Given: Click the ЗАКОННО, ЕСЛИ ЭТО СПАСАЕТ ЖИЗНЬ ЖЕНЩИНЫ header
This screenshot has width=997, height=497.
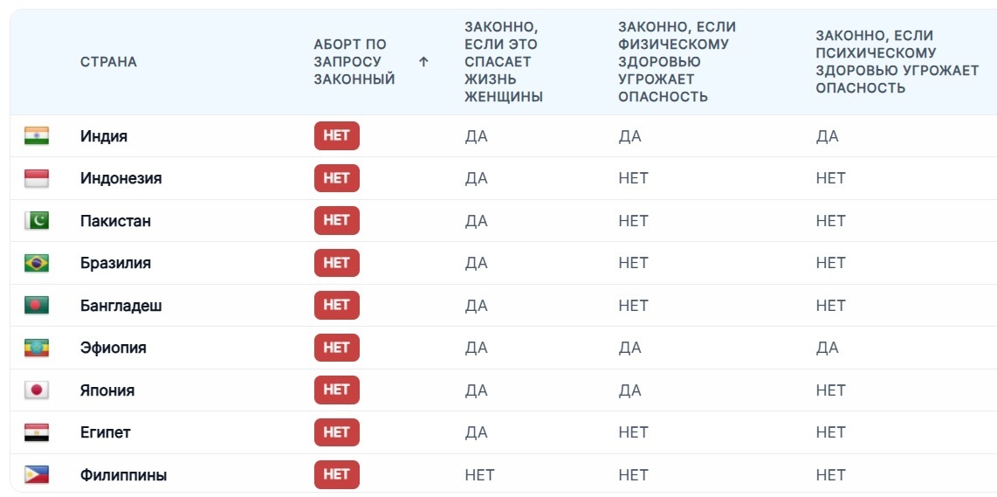Looking at the screenshot, I should tap(504, 62).
